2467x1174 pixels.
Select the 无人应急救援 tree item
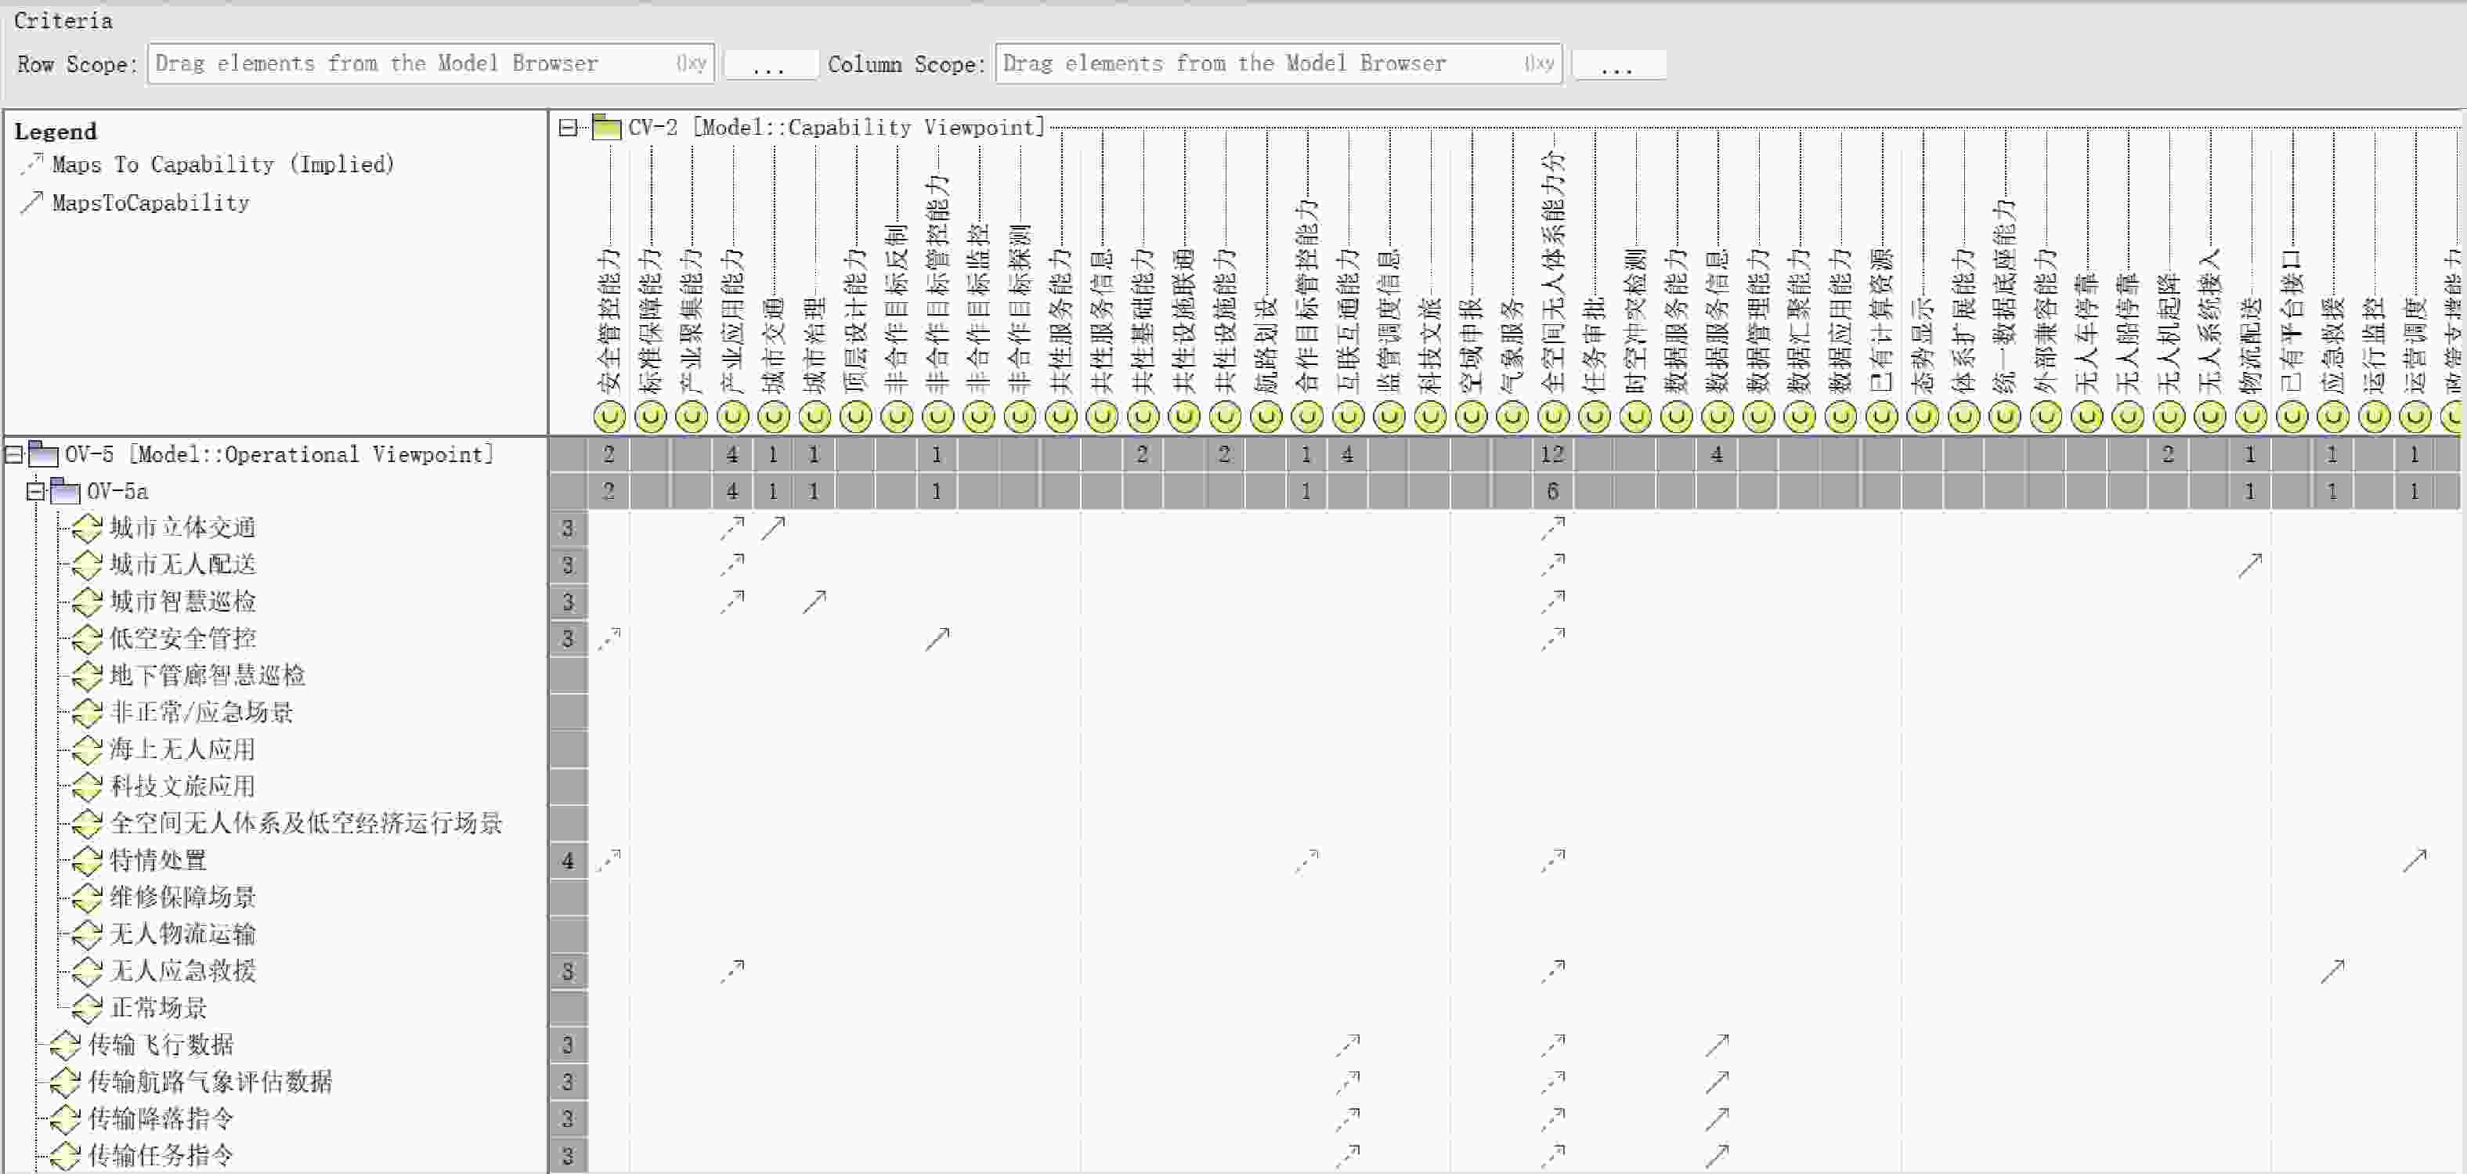coord(183,971)
